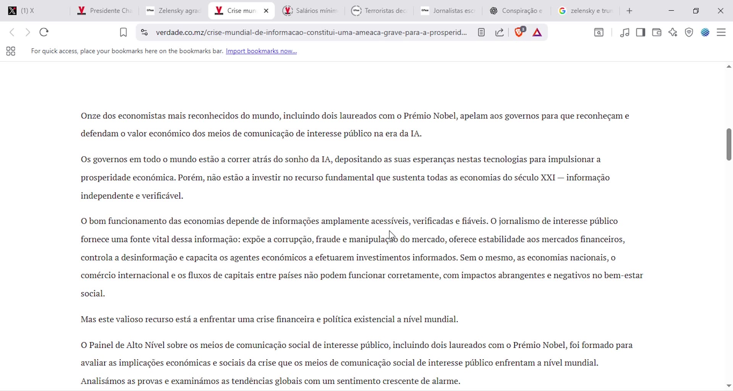This screenshot has width=733, height=391.
Task: Restore down the Brave browser window
Action: coord(696,11)
